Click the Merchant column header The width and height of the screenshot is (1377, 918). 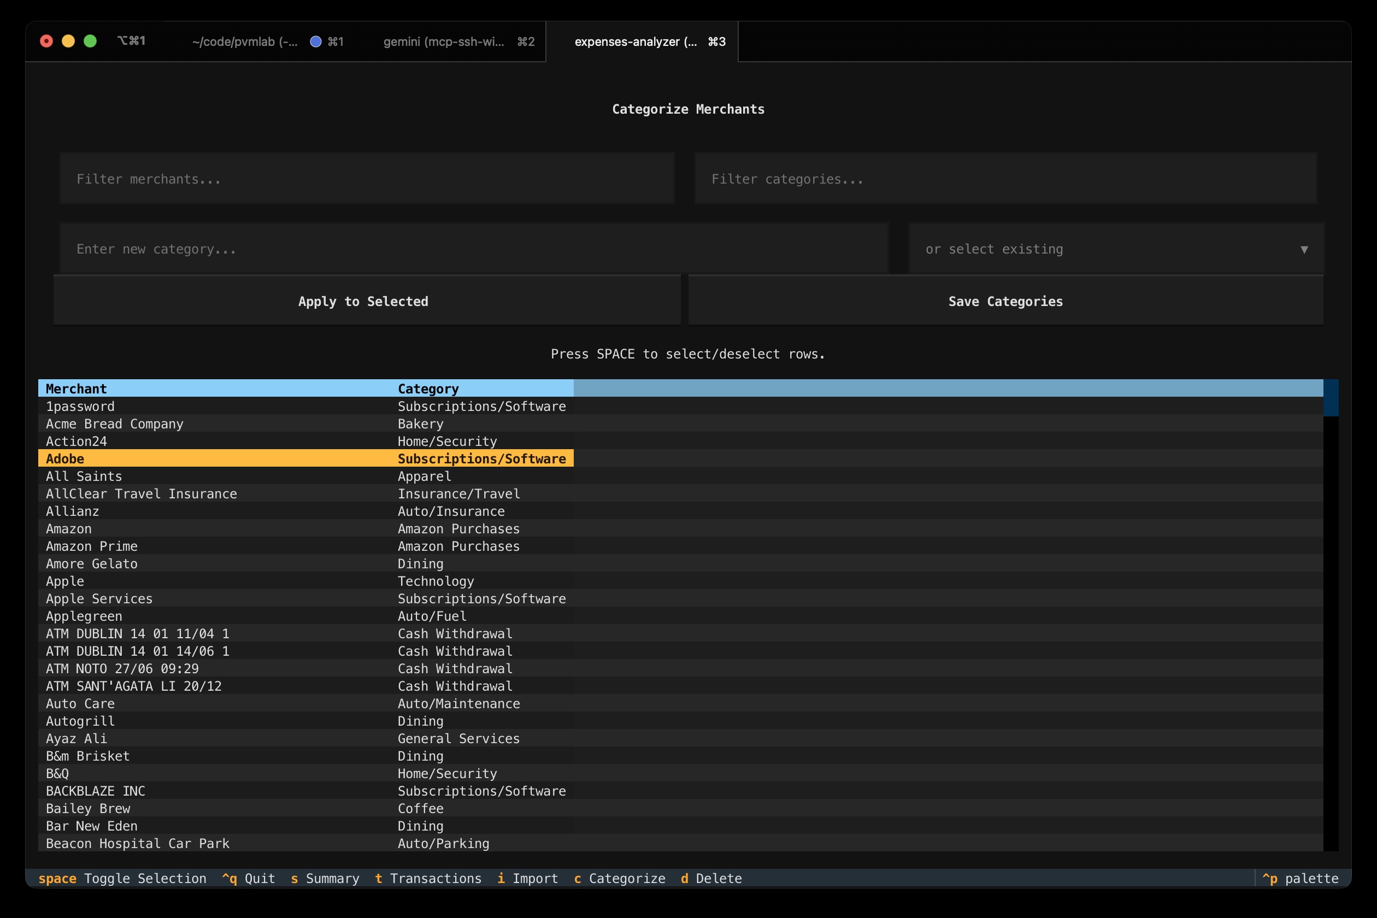pyautogui.click(x=76, y=387)
